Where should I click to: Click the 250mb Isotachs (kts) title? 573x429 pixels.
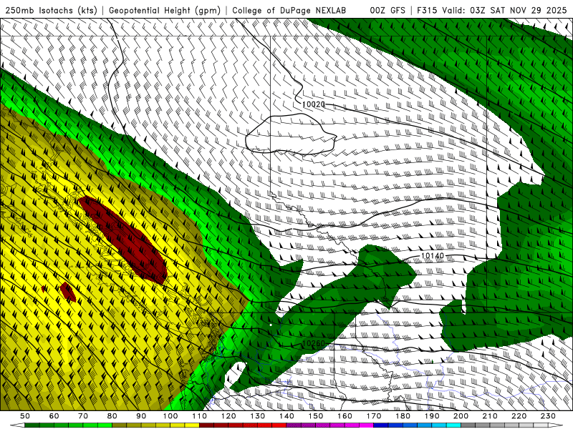click(x=51, y=11)
